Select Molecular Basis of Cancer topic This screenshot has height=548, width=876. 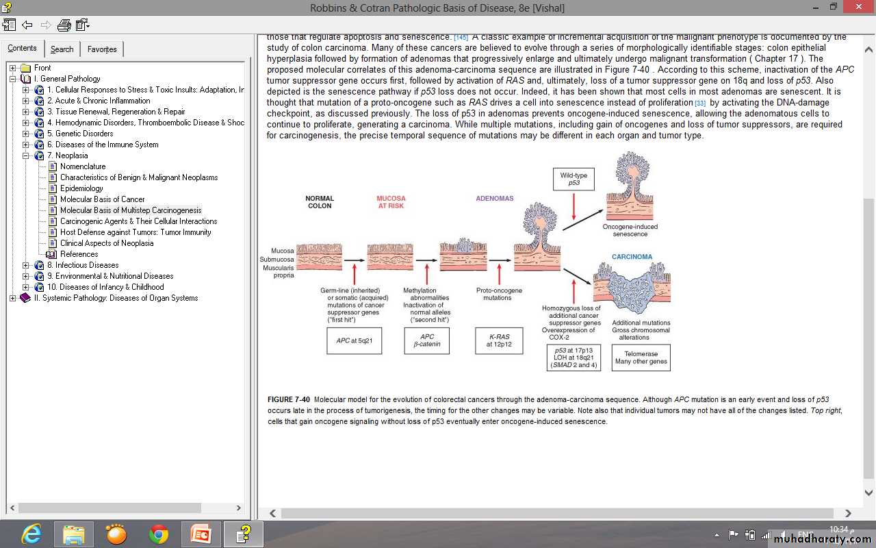point(102,199)
